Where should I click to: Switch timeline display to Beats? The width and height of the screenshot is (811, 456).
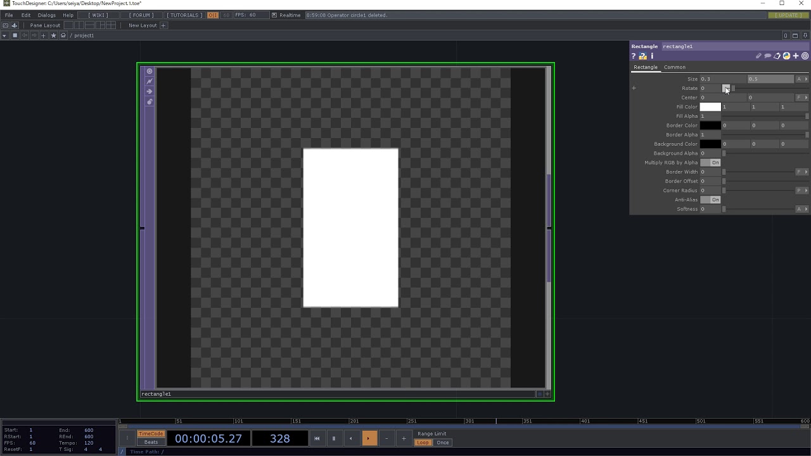pyautogui.click(x=151, y=443)
